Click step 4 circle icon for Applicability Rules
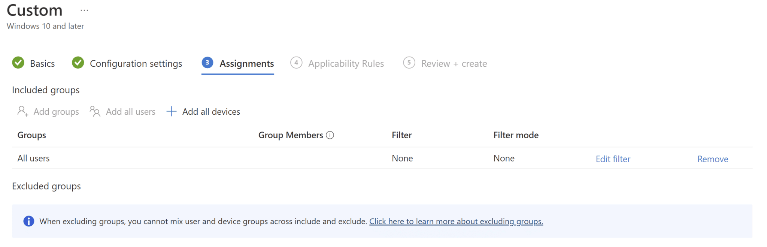The image size is (767, 247). tap(296, 63)
